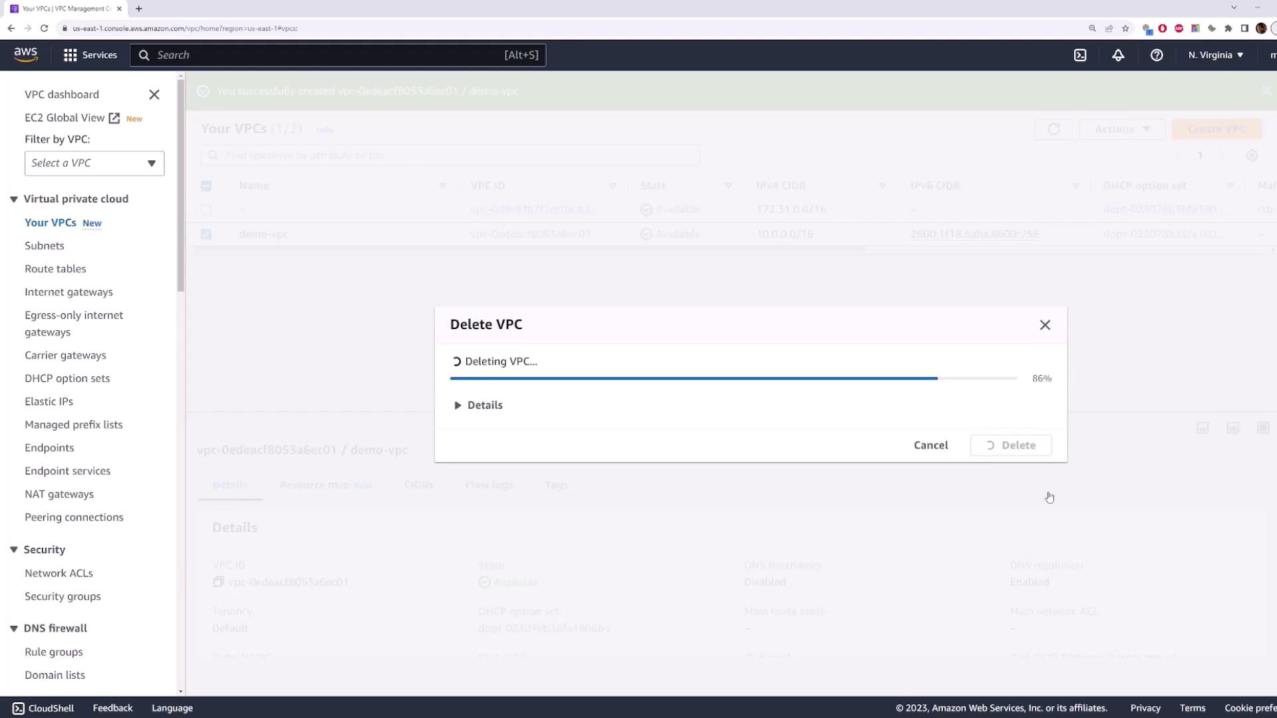Viewport: 1277px width, 718px height.
Task: Open the Select a VPC filter dropdown
Action: pos(94,163)
